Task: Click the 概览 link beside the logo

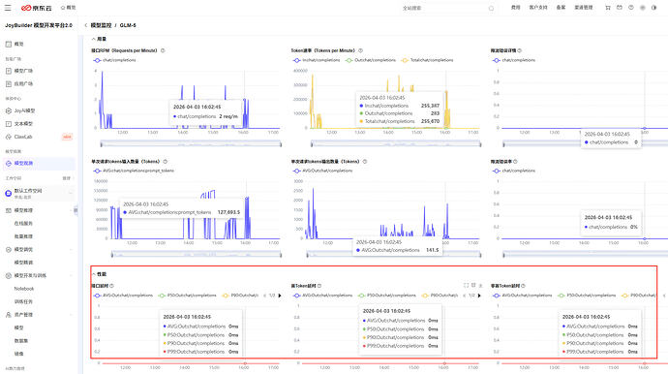Action: (x=68, y=8)
